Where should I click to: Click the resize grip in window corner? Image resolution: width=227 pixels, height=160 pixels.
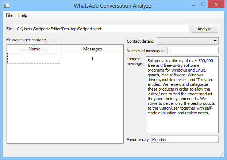[222, 155]
